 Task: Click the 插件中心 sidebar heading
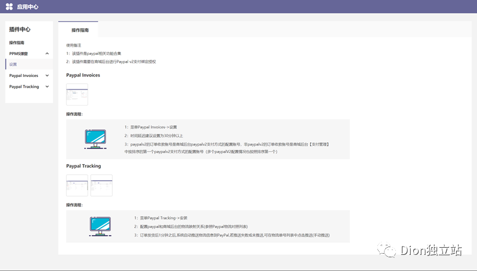click(20, 29)
